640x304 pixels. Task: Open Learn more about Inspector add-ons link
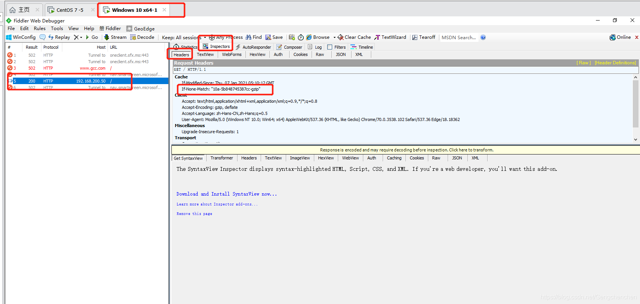click(217, 204)
